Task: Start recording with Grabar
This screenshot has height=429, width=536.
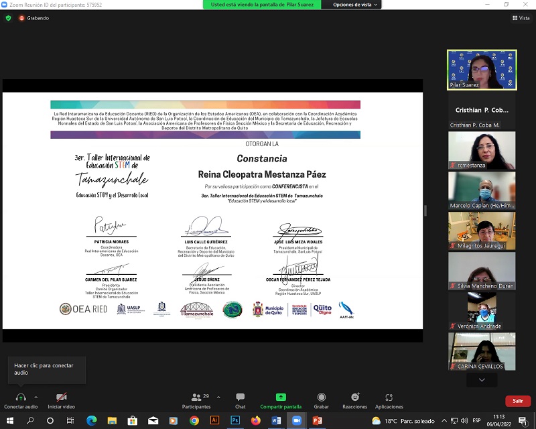Action: tap(322, 401)
